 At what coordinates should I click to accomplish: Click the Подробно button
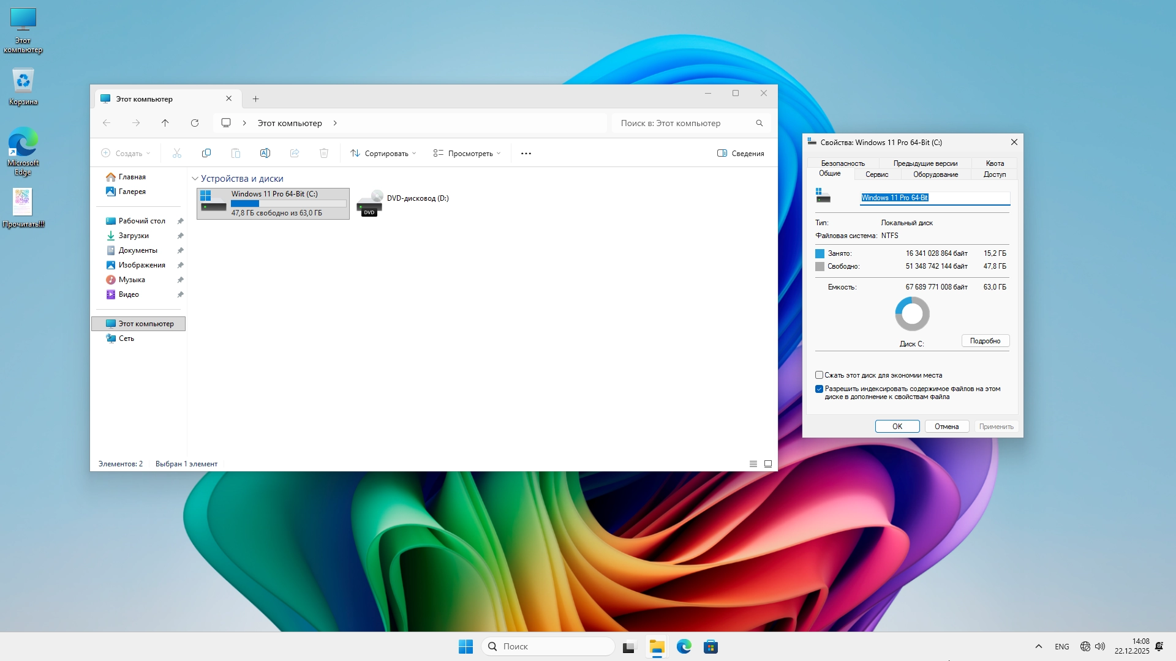(985, 341)
